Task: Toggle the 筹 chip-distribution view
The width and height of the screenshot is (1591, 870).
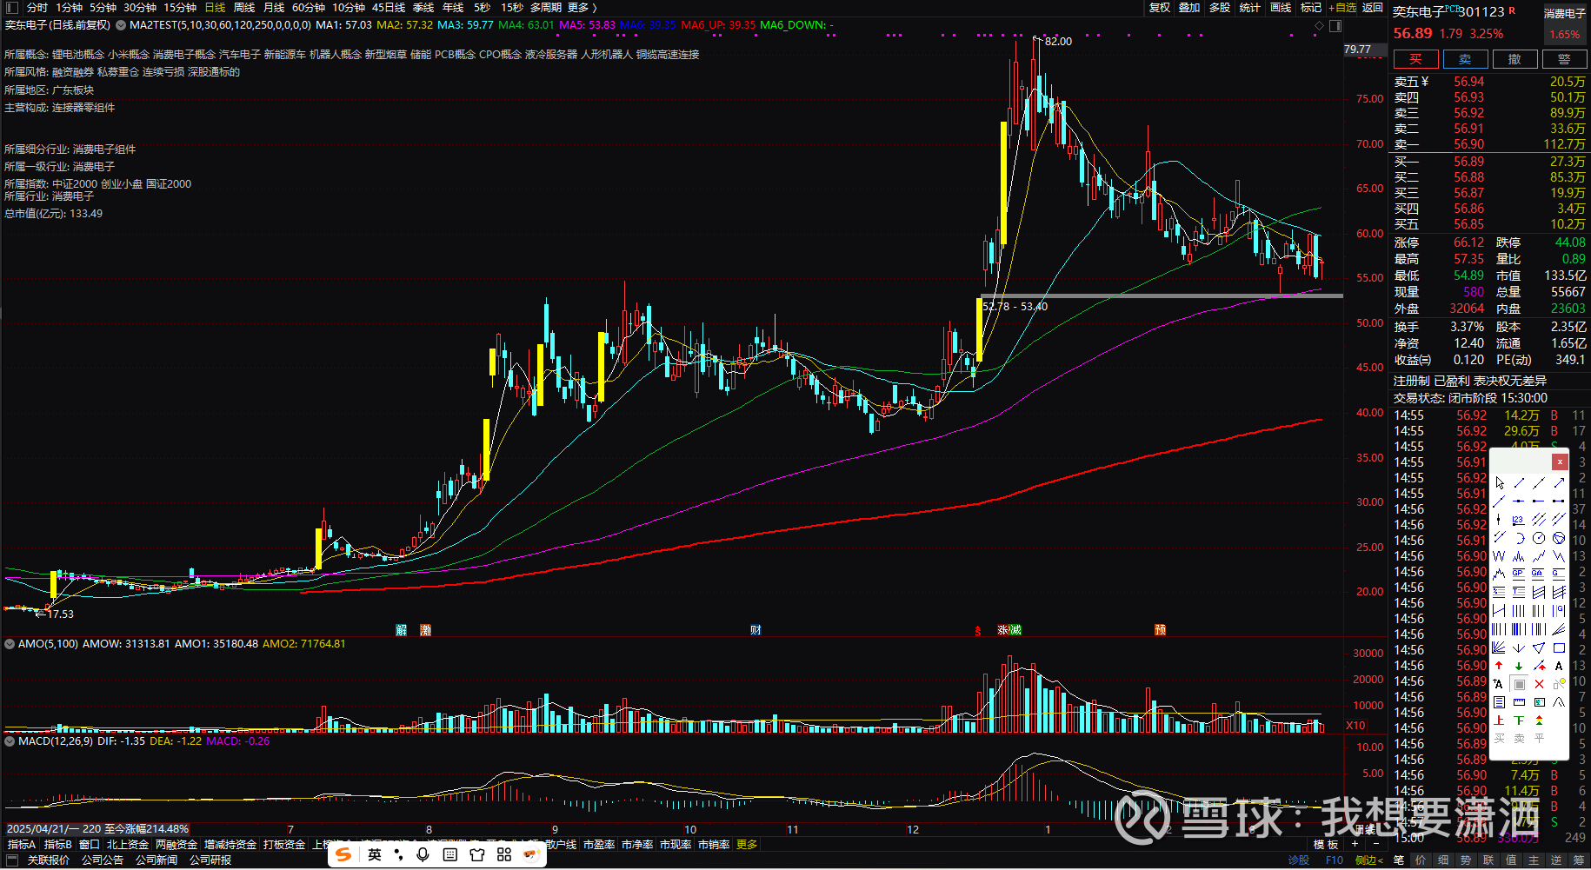Action: 1580,860
